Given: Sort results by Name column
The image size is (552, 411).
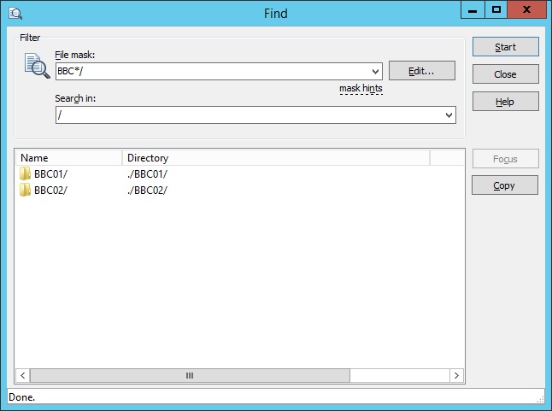Looking at the screenshot, I should click(68, 158).
